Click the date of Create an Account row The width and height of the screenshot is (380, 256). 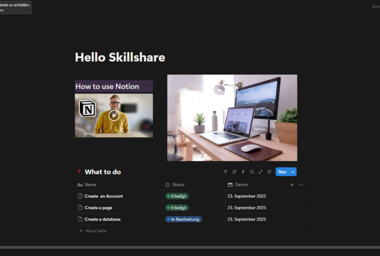pyautogui.click(x=247, y=196)
